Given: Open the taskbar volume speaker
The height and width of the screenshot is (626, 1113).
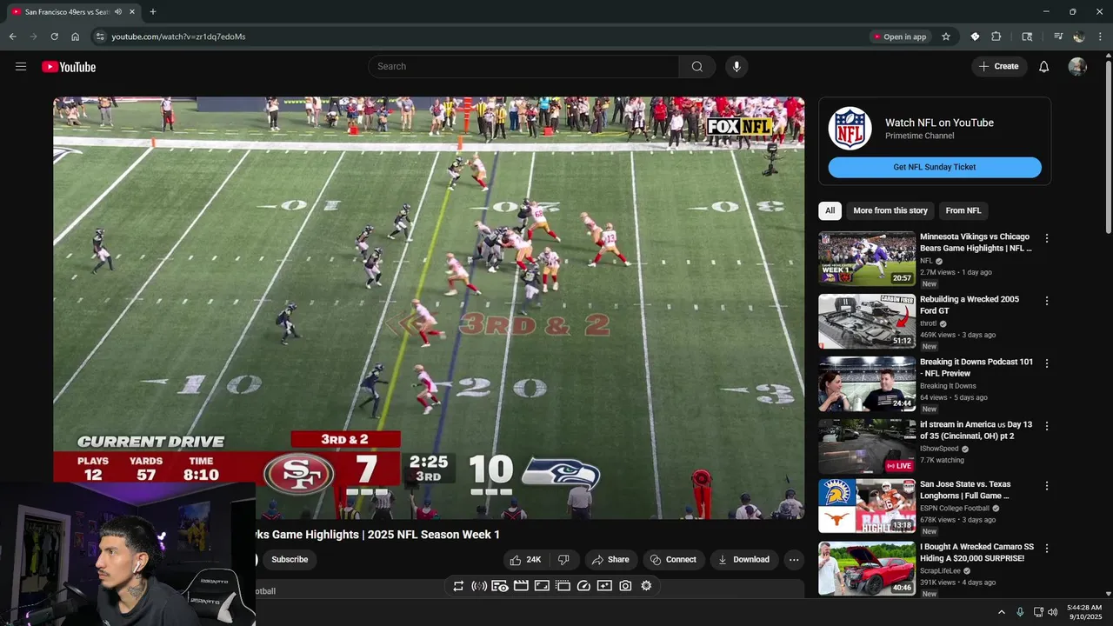Looking at the screenshot, I should pos(1053,612).
